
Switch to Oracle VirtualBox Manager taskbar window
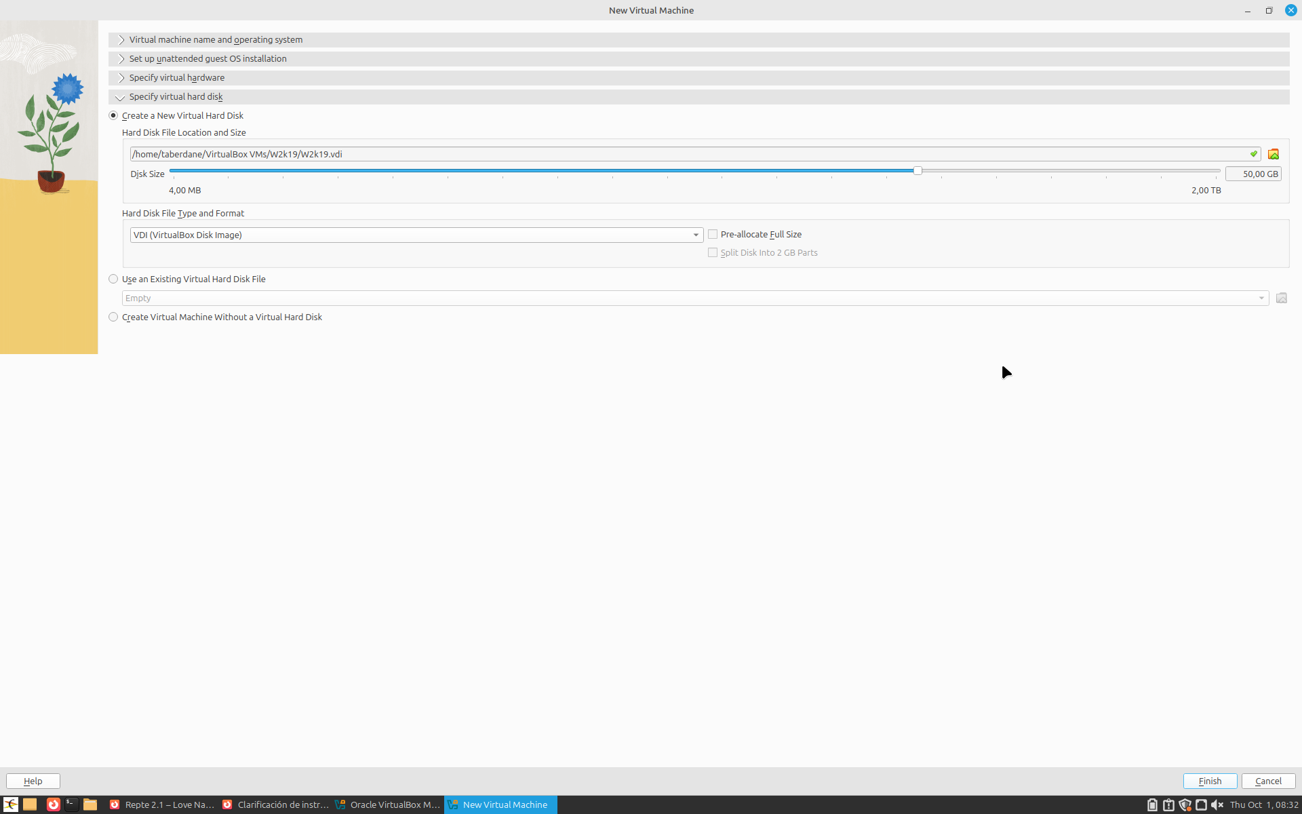click(x=387, y=805)
